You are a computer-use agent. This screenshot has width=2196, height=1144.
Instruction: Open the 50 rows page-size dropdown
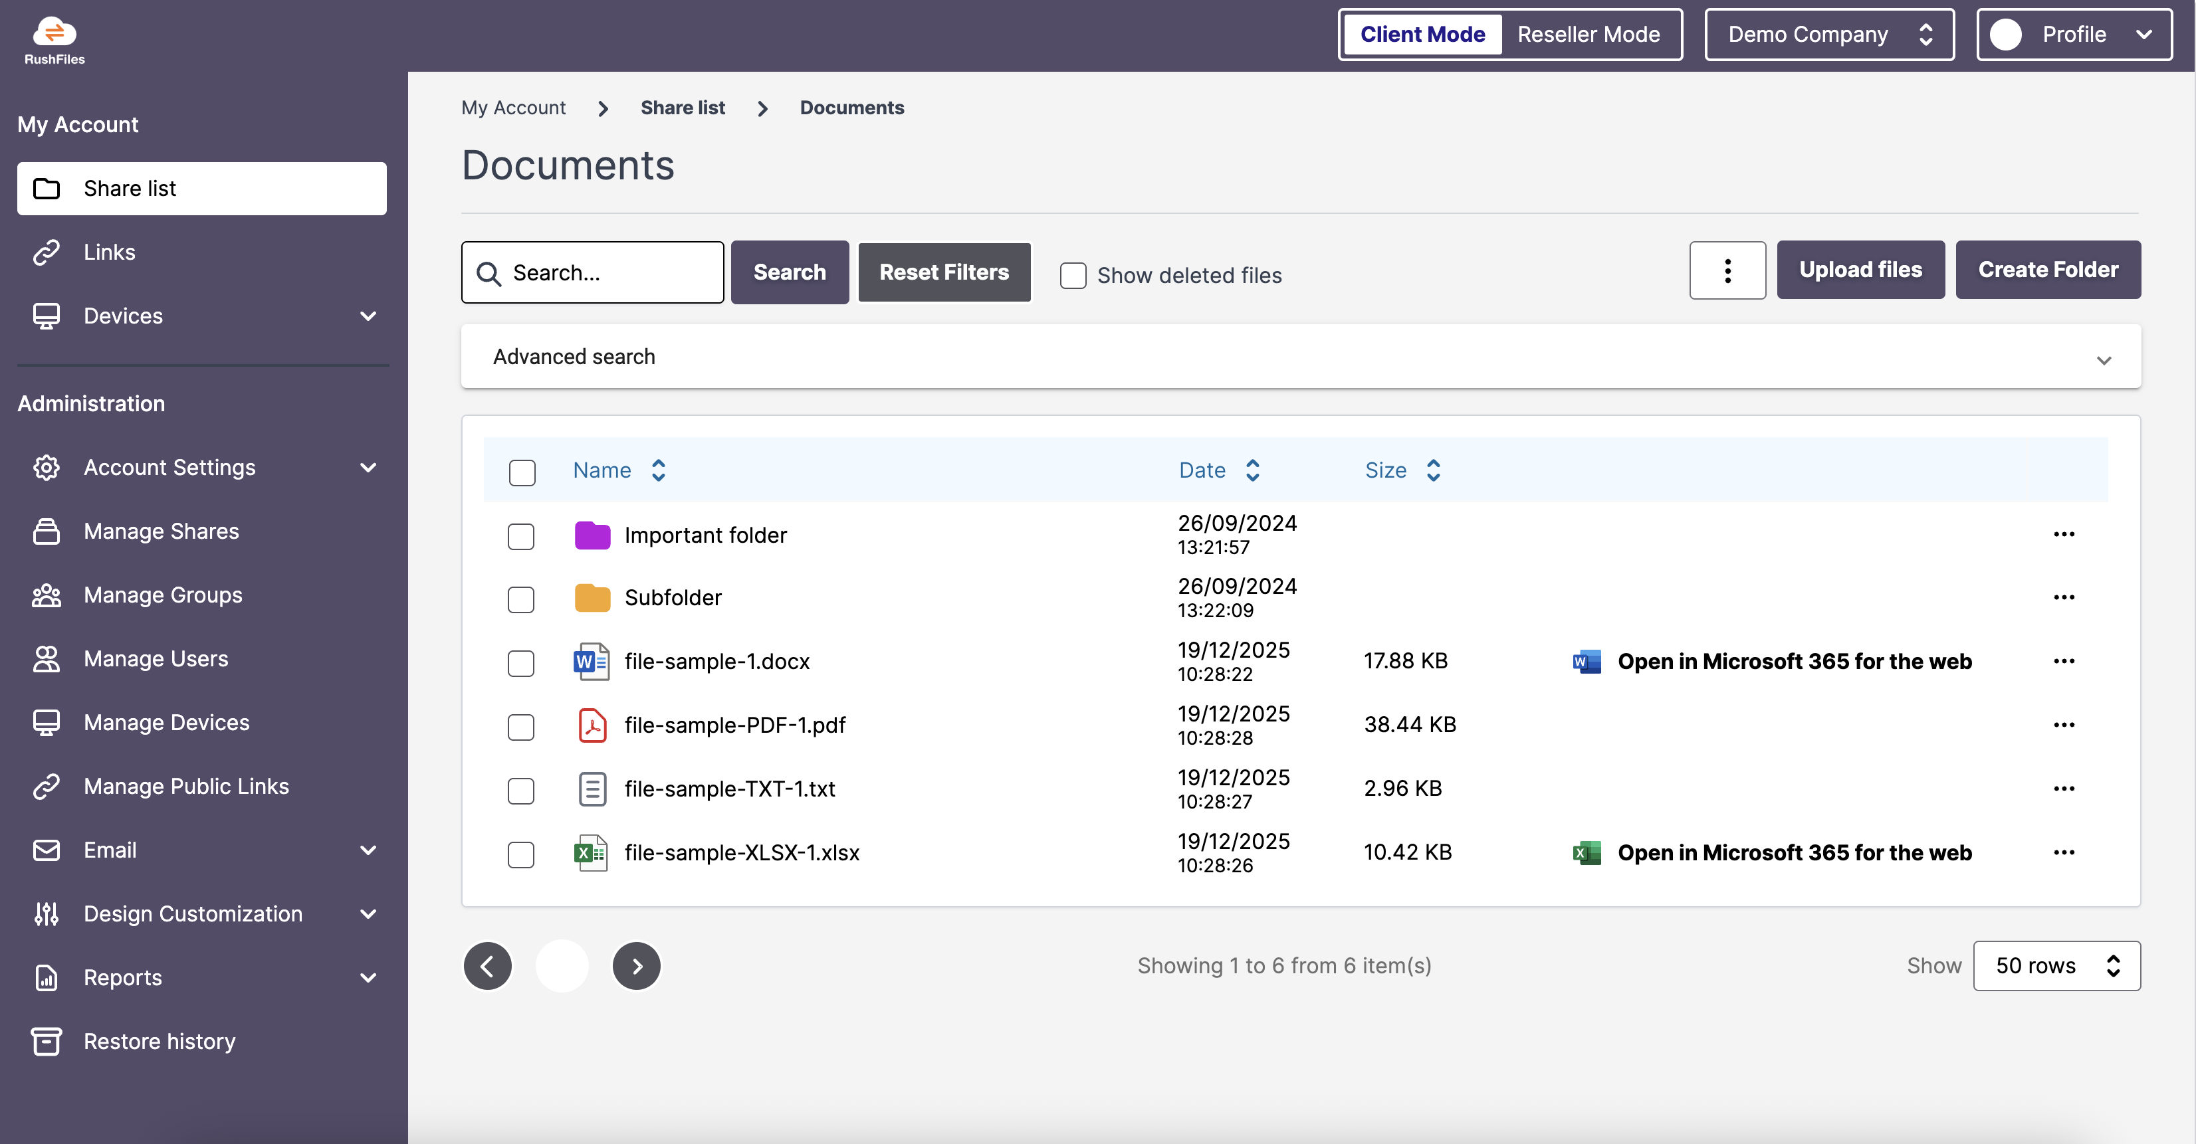coord(2055,966)
